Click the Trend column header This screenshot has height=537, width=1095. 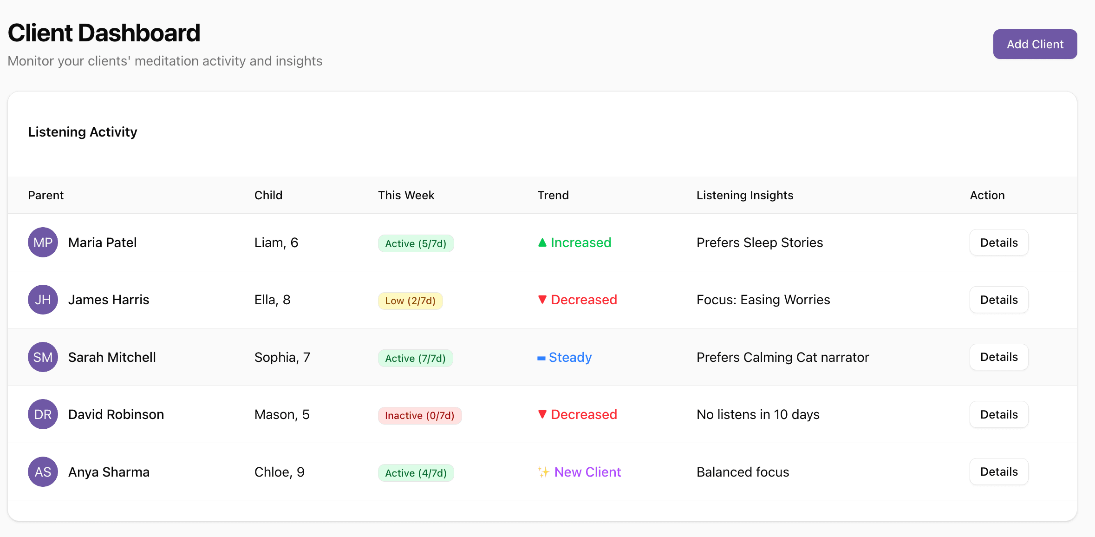click(553, 195)
